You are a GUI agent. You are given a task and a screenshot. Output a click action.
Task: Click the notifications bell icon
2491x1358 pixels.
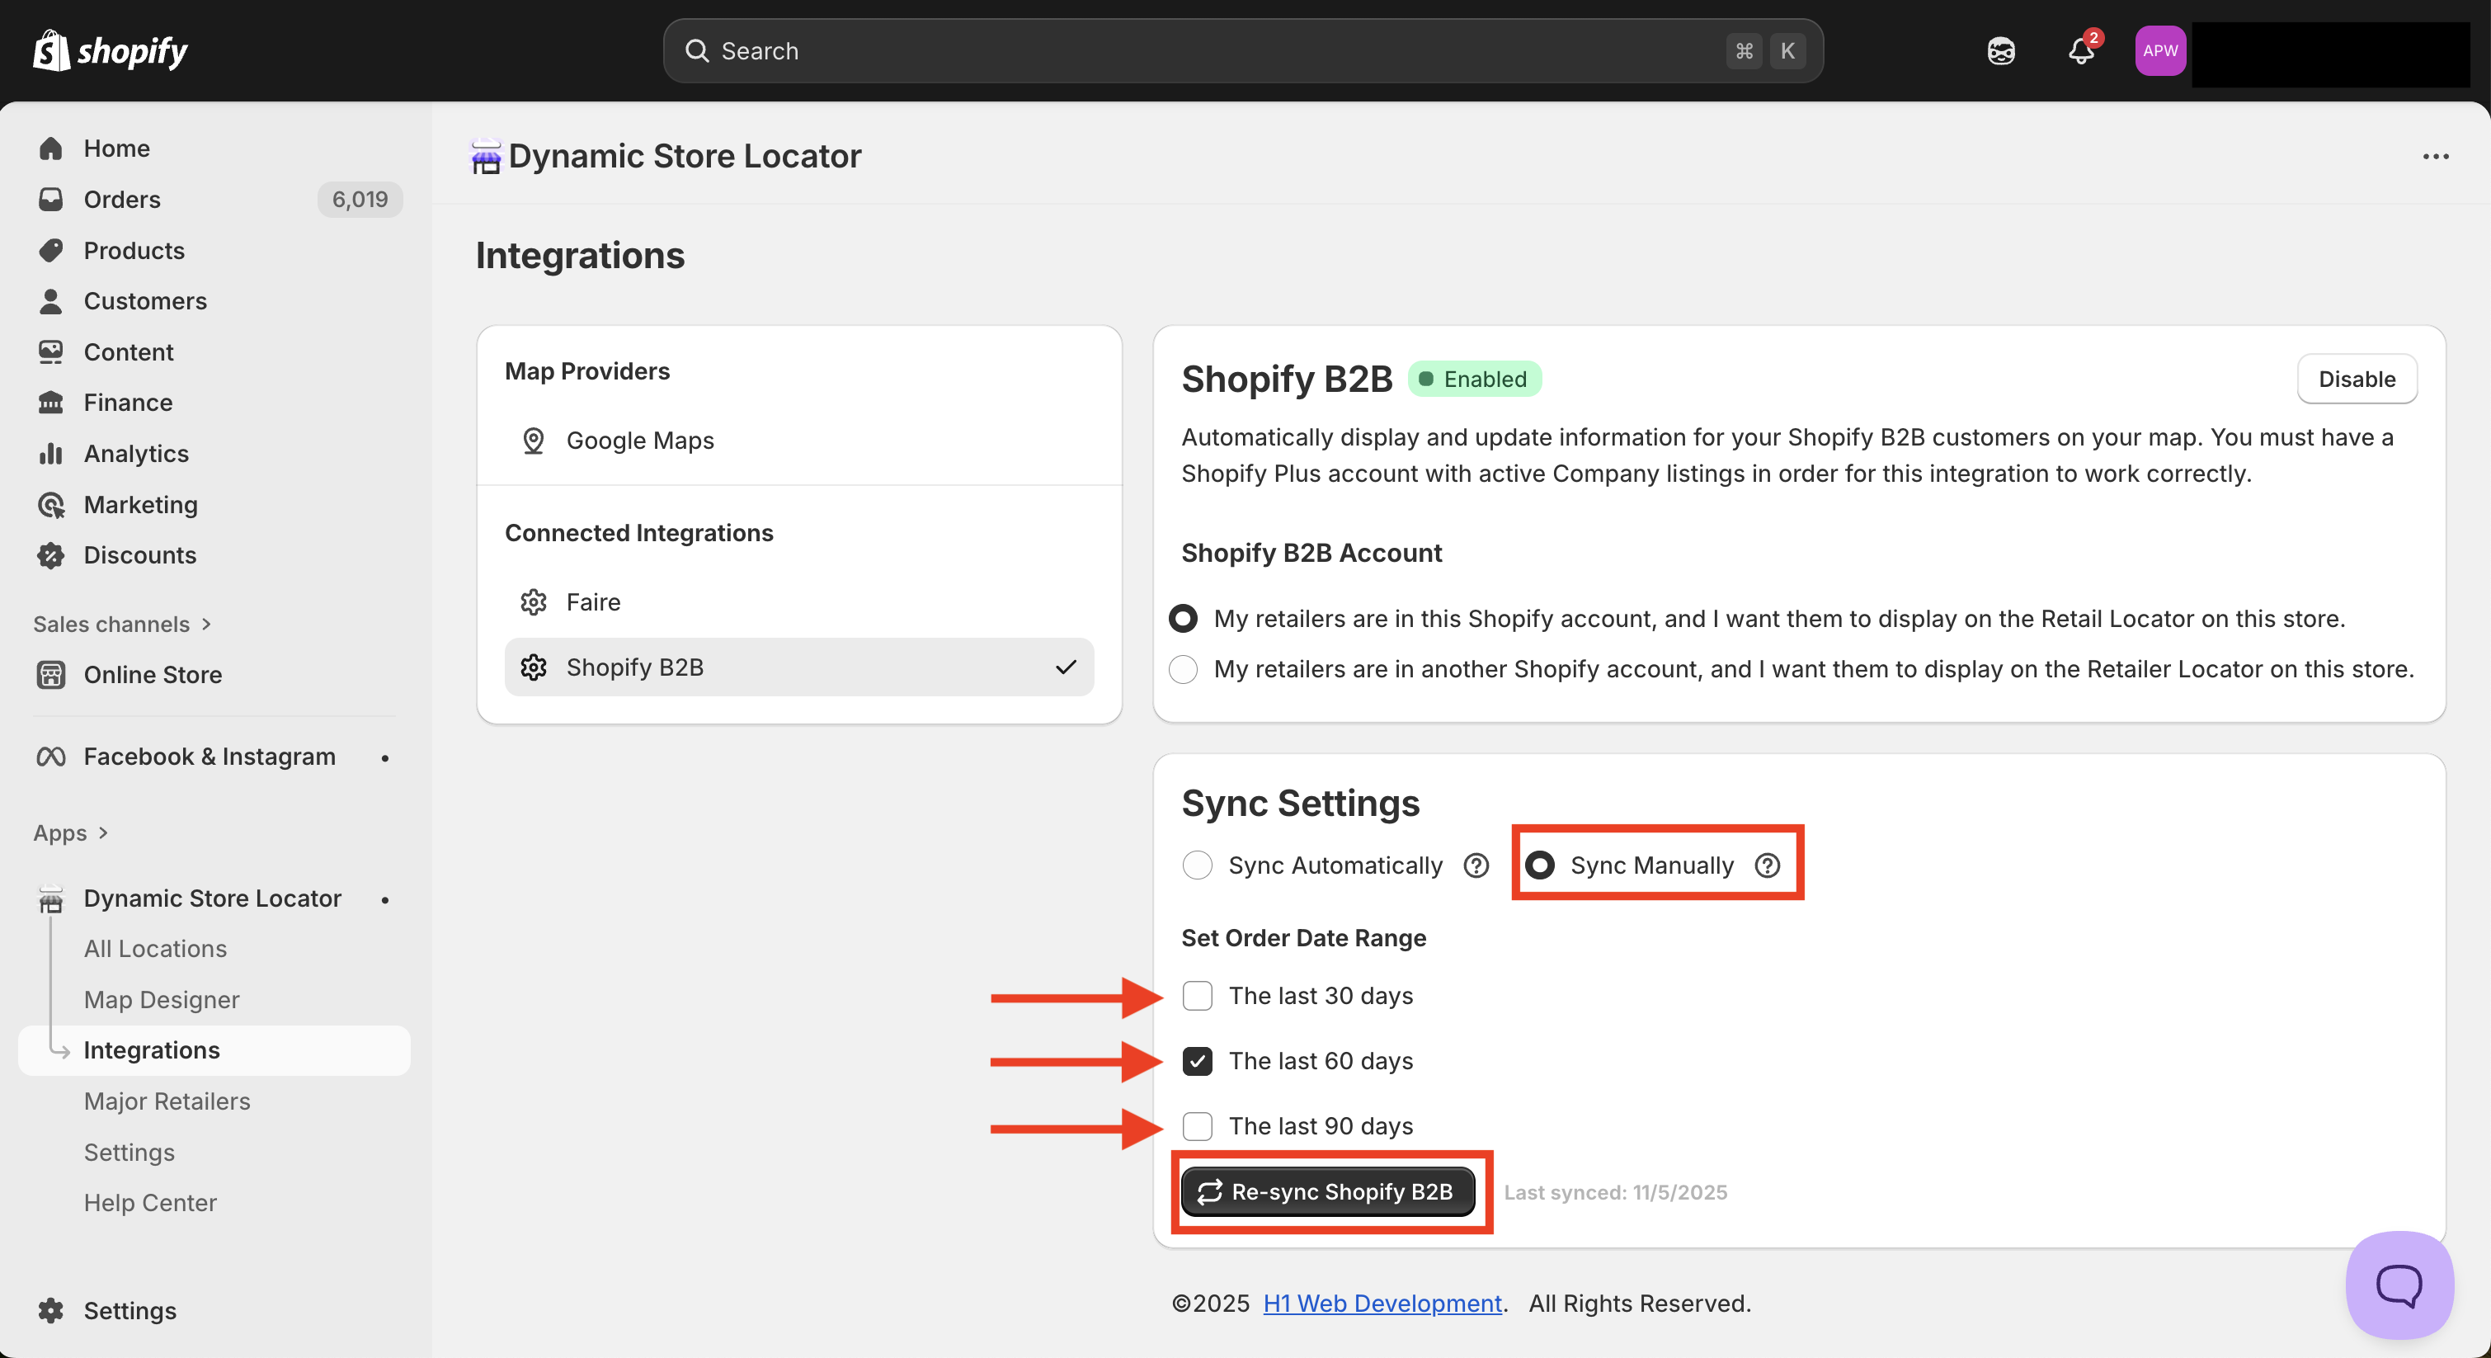point(2080,51)
